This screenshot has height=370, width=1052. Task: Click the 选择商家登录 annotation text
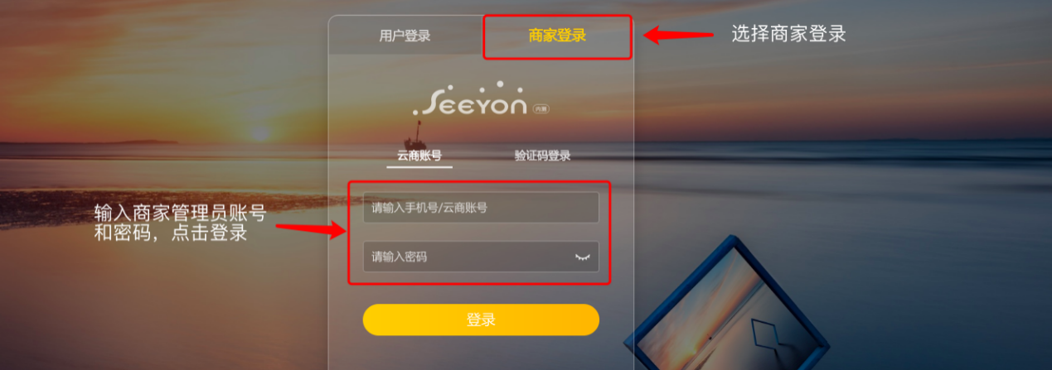(x=788, y=34)
